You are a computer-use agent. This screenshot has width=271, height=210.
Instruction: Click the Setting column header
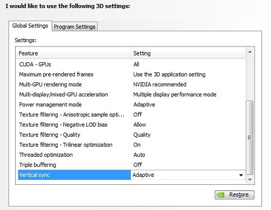point(187,53)
